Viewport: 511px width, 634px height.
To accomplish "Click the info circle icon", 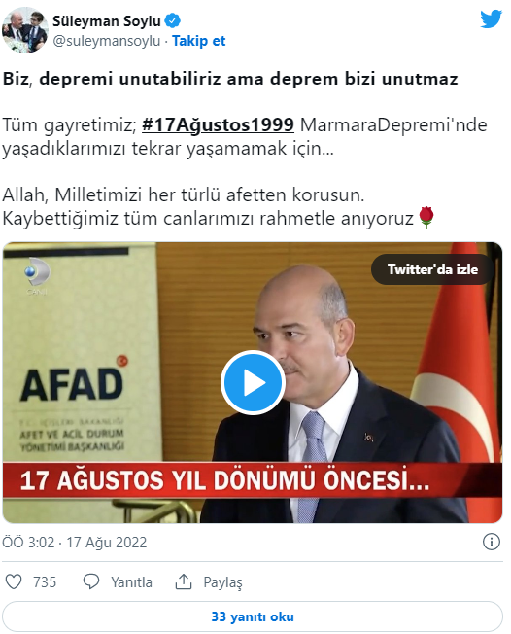I will [492, 542].
